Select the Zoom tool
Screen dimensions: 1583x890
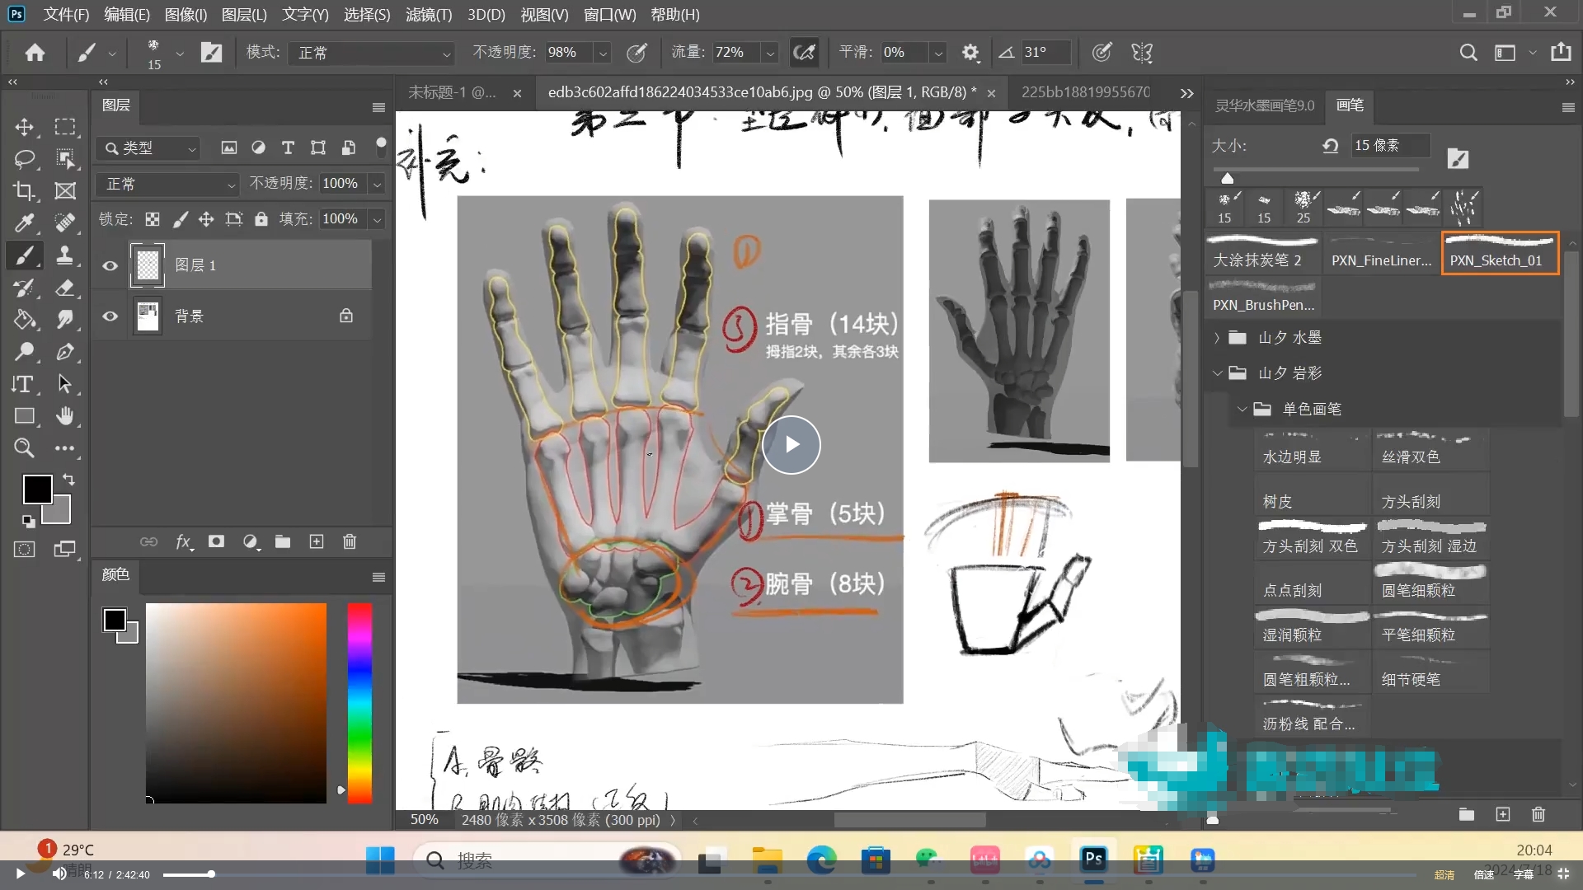pyautogui.click(x=24, y=448)
